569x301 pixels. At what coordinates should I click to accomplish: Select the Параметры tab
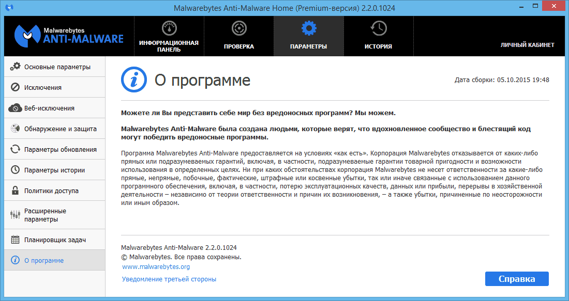tap(308, 36)
